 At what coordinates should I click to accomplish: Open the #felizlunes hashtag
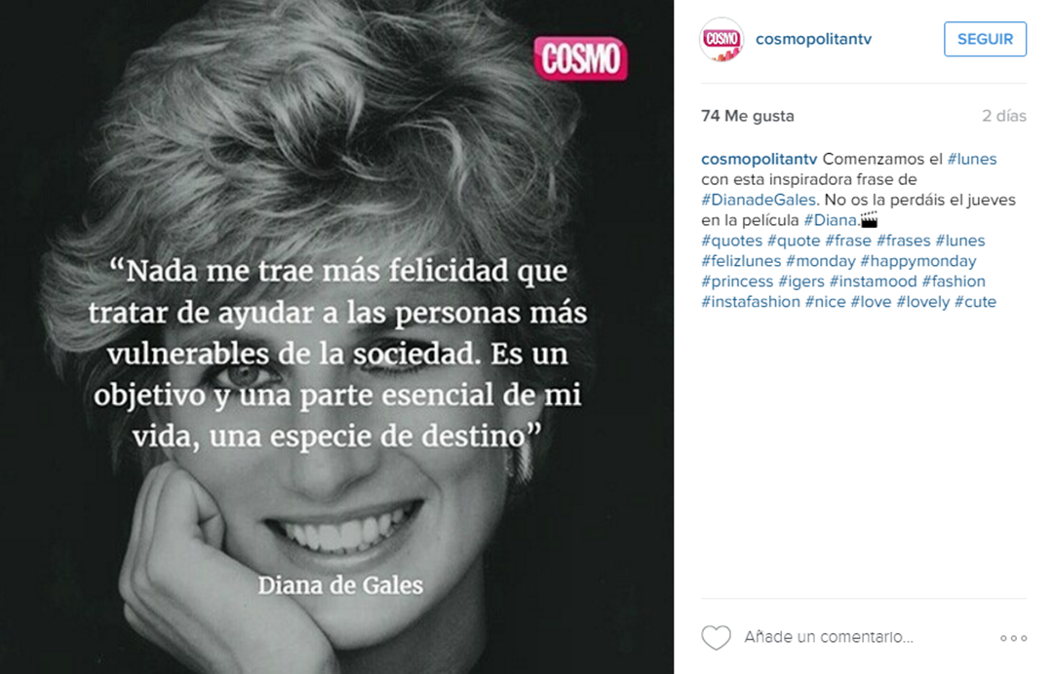point(741,261)
